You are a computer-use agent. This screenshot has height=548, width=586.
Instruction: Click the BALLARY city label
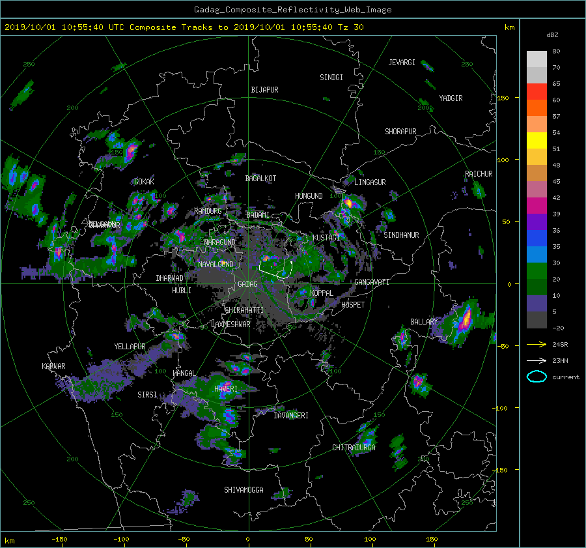point(424,322)
